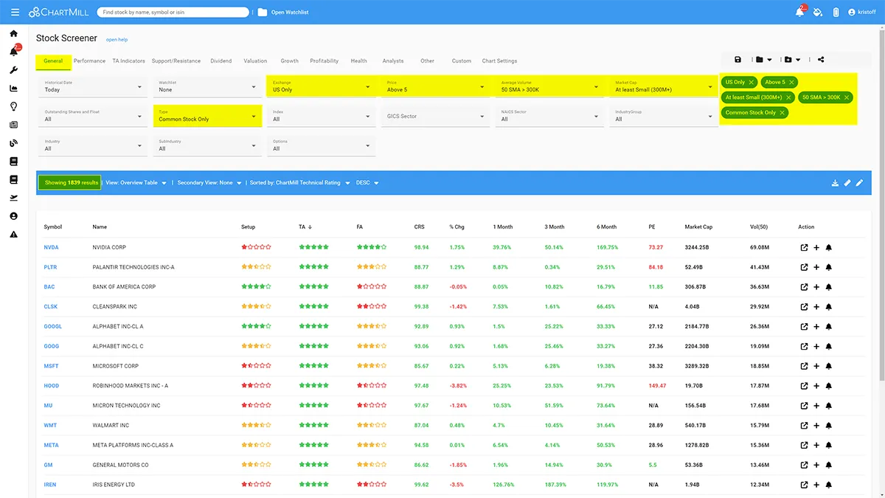885x498 pixels.
Task: Switch to the Support/Resistance tab
Action: pos(176,61)
